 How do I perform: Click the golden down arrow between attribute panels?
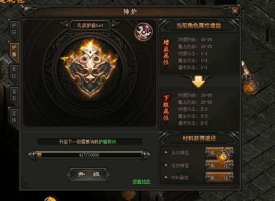click(x=198, y=82)
